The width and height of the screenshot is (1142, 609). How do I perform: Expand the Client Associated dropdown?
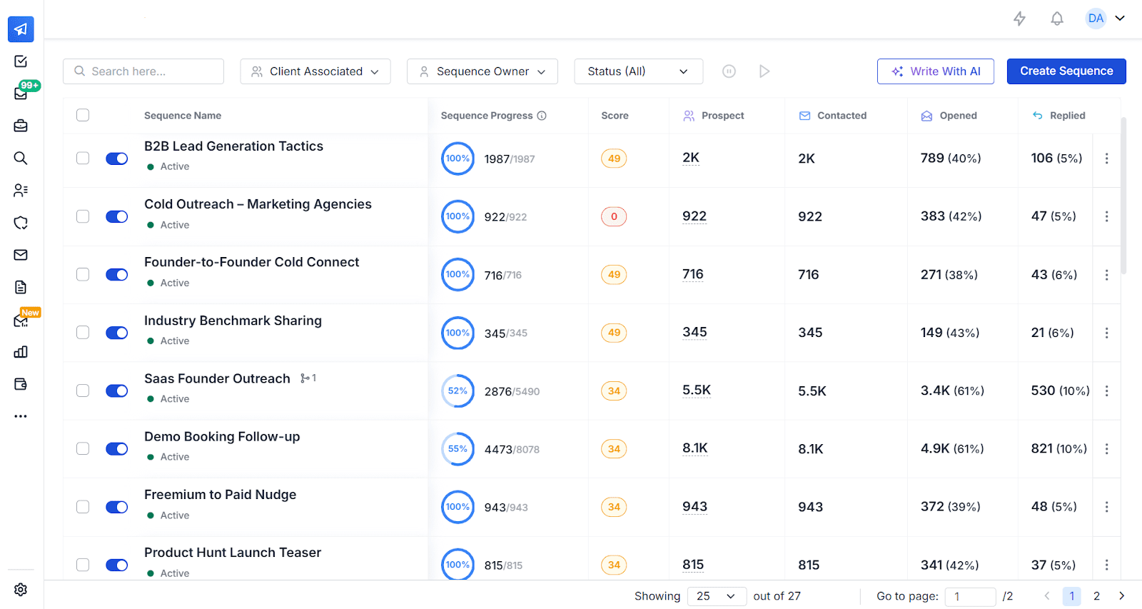click(x=315, y=71)
